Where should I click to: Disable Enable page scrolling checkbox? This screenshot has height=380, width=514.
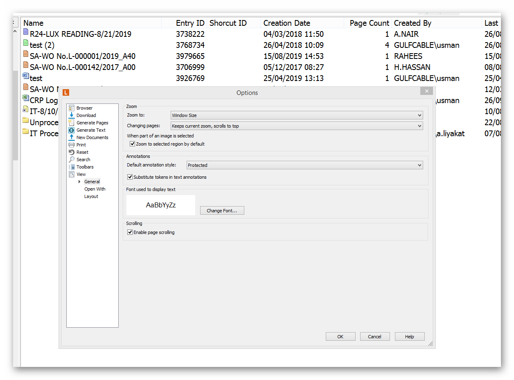tap(130, 232)
